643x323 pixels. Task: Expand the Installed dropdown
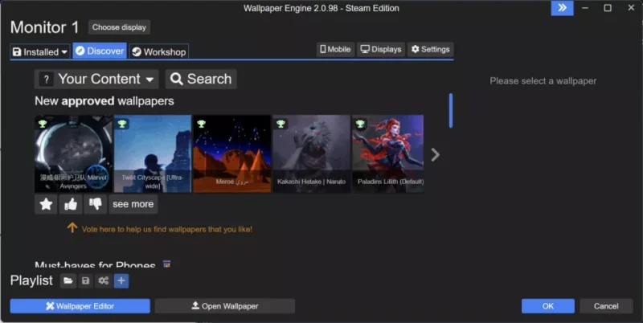39,51
